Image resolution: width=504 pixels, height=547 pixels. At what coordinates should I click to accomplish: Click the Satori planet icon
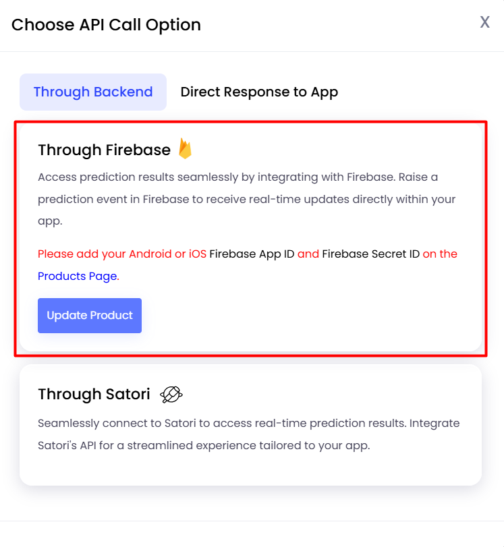(171, 395)
